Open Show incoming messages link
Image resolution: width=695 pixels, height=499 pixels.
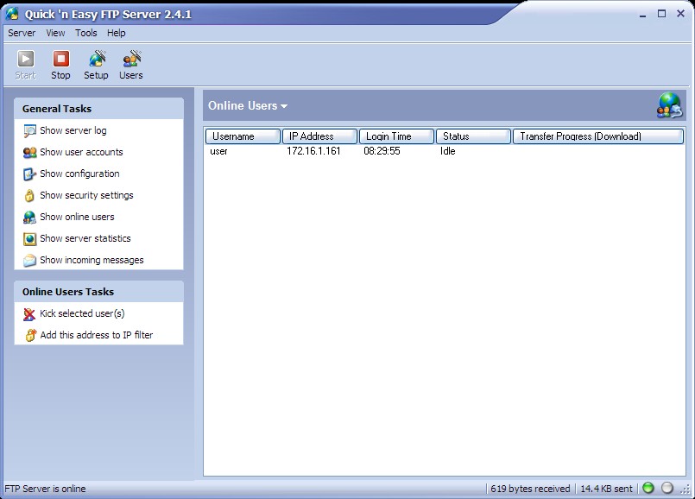[92, 260]
